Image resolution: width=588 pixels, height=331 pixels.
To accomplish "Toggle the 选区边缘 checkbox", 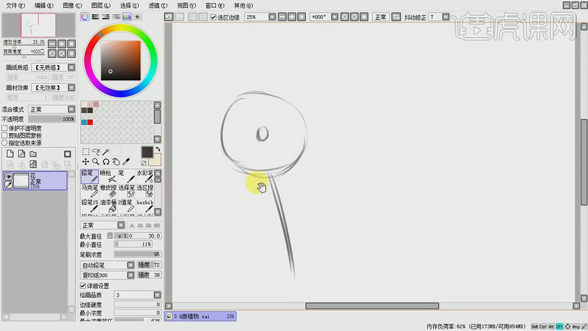I will pyautogui.click(x=214, y=17).
